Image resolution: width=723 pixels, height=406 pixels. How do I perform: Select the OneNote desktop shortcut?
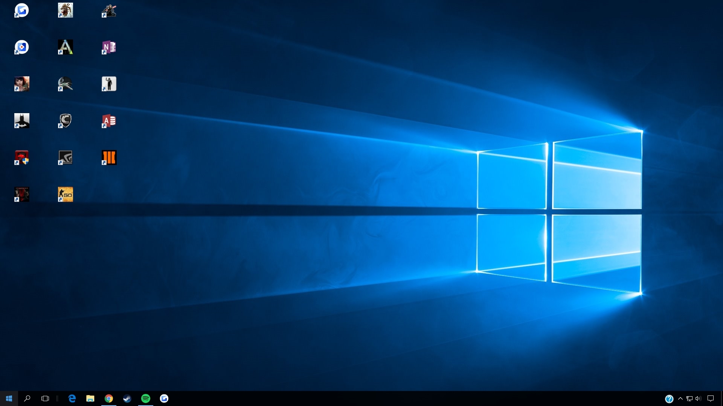click(x=109, y=47)
